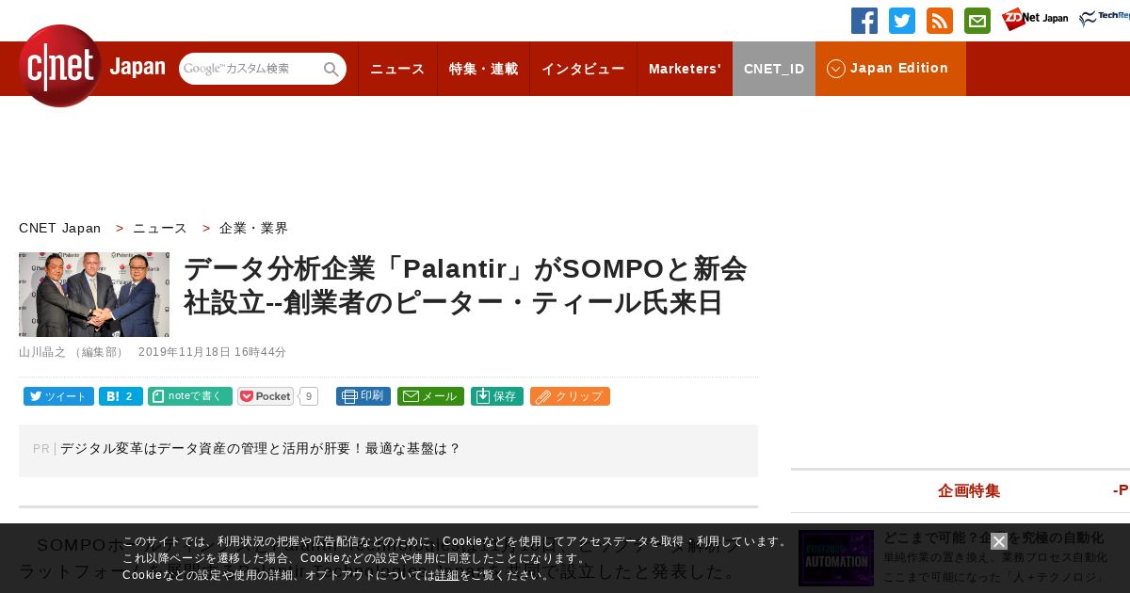Open the article handshake thumbnail

(94, 295)
